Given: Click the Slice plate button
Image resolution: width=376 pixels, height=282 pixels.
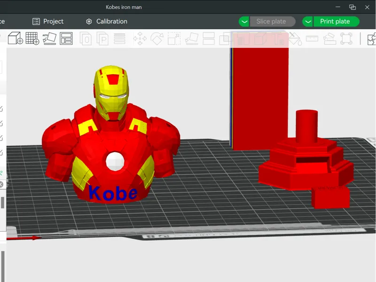Looking at the screenshot, I should pyautogui.click(x=273, y=21).
